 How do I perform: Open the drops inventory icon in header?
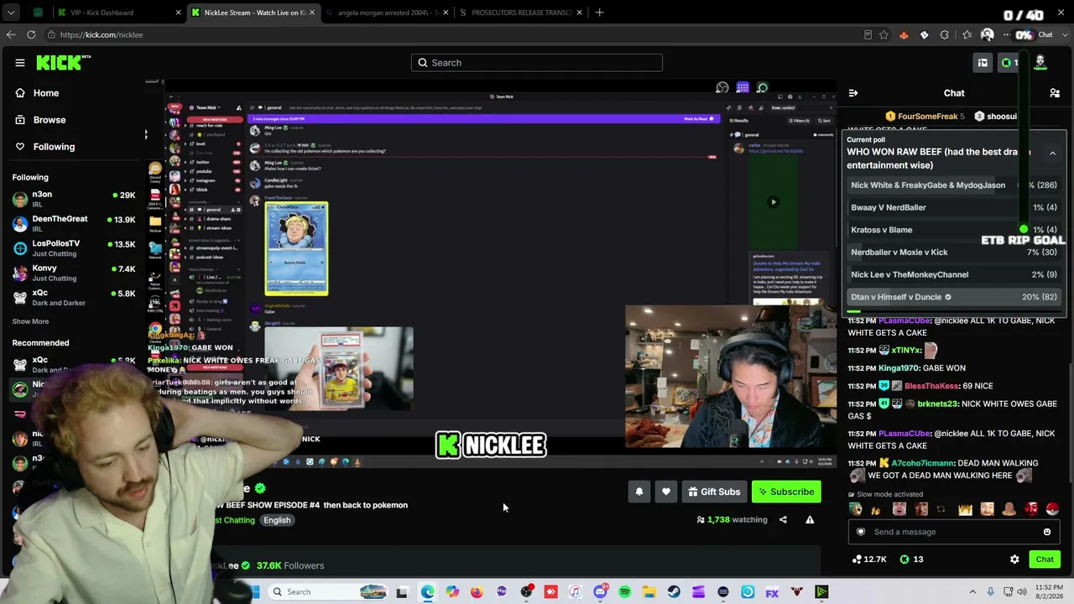coord(983,62)
